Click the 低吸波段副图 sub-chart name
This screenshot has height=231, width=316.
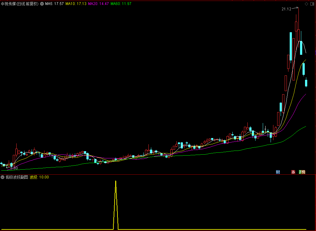pos(17,177)
